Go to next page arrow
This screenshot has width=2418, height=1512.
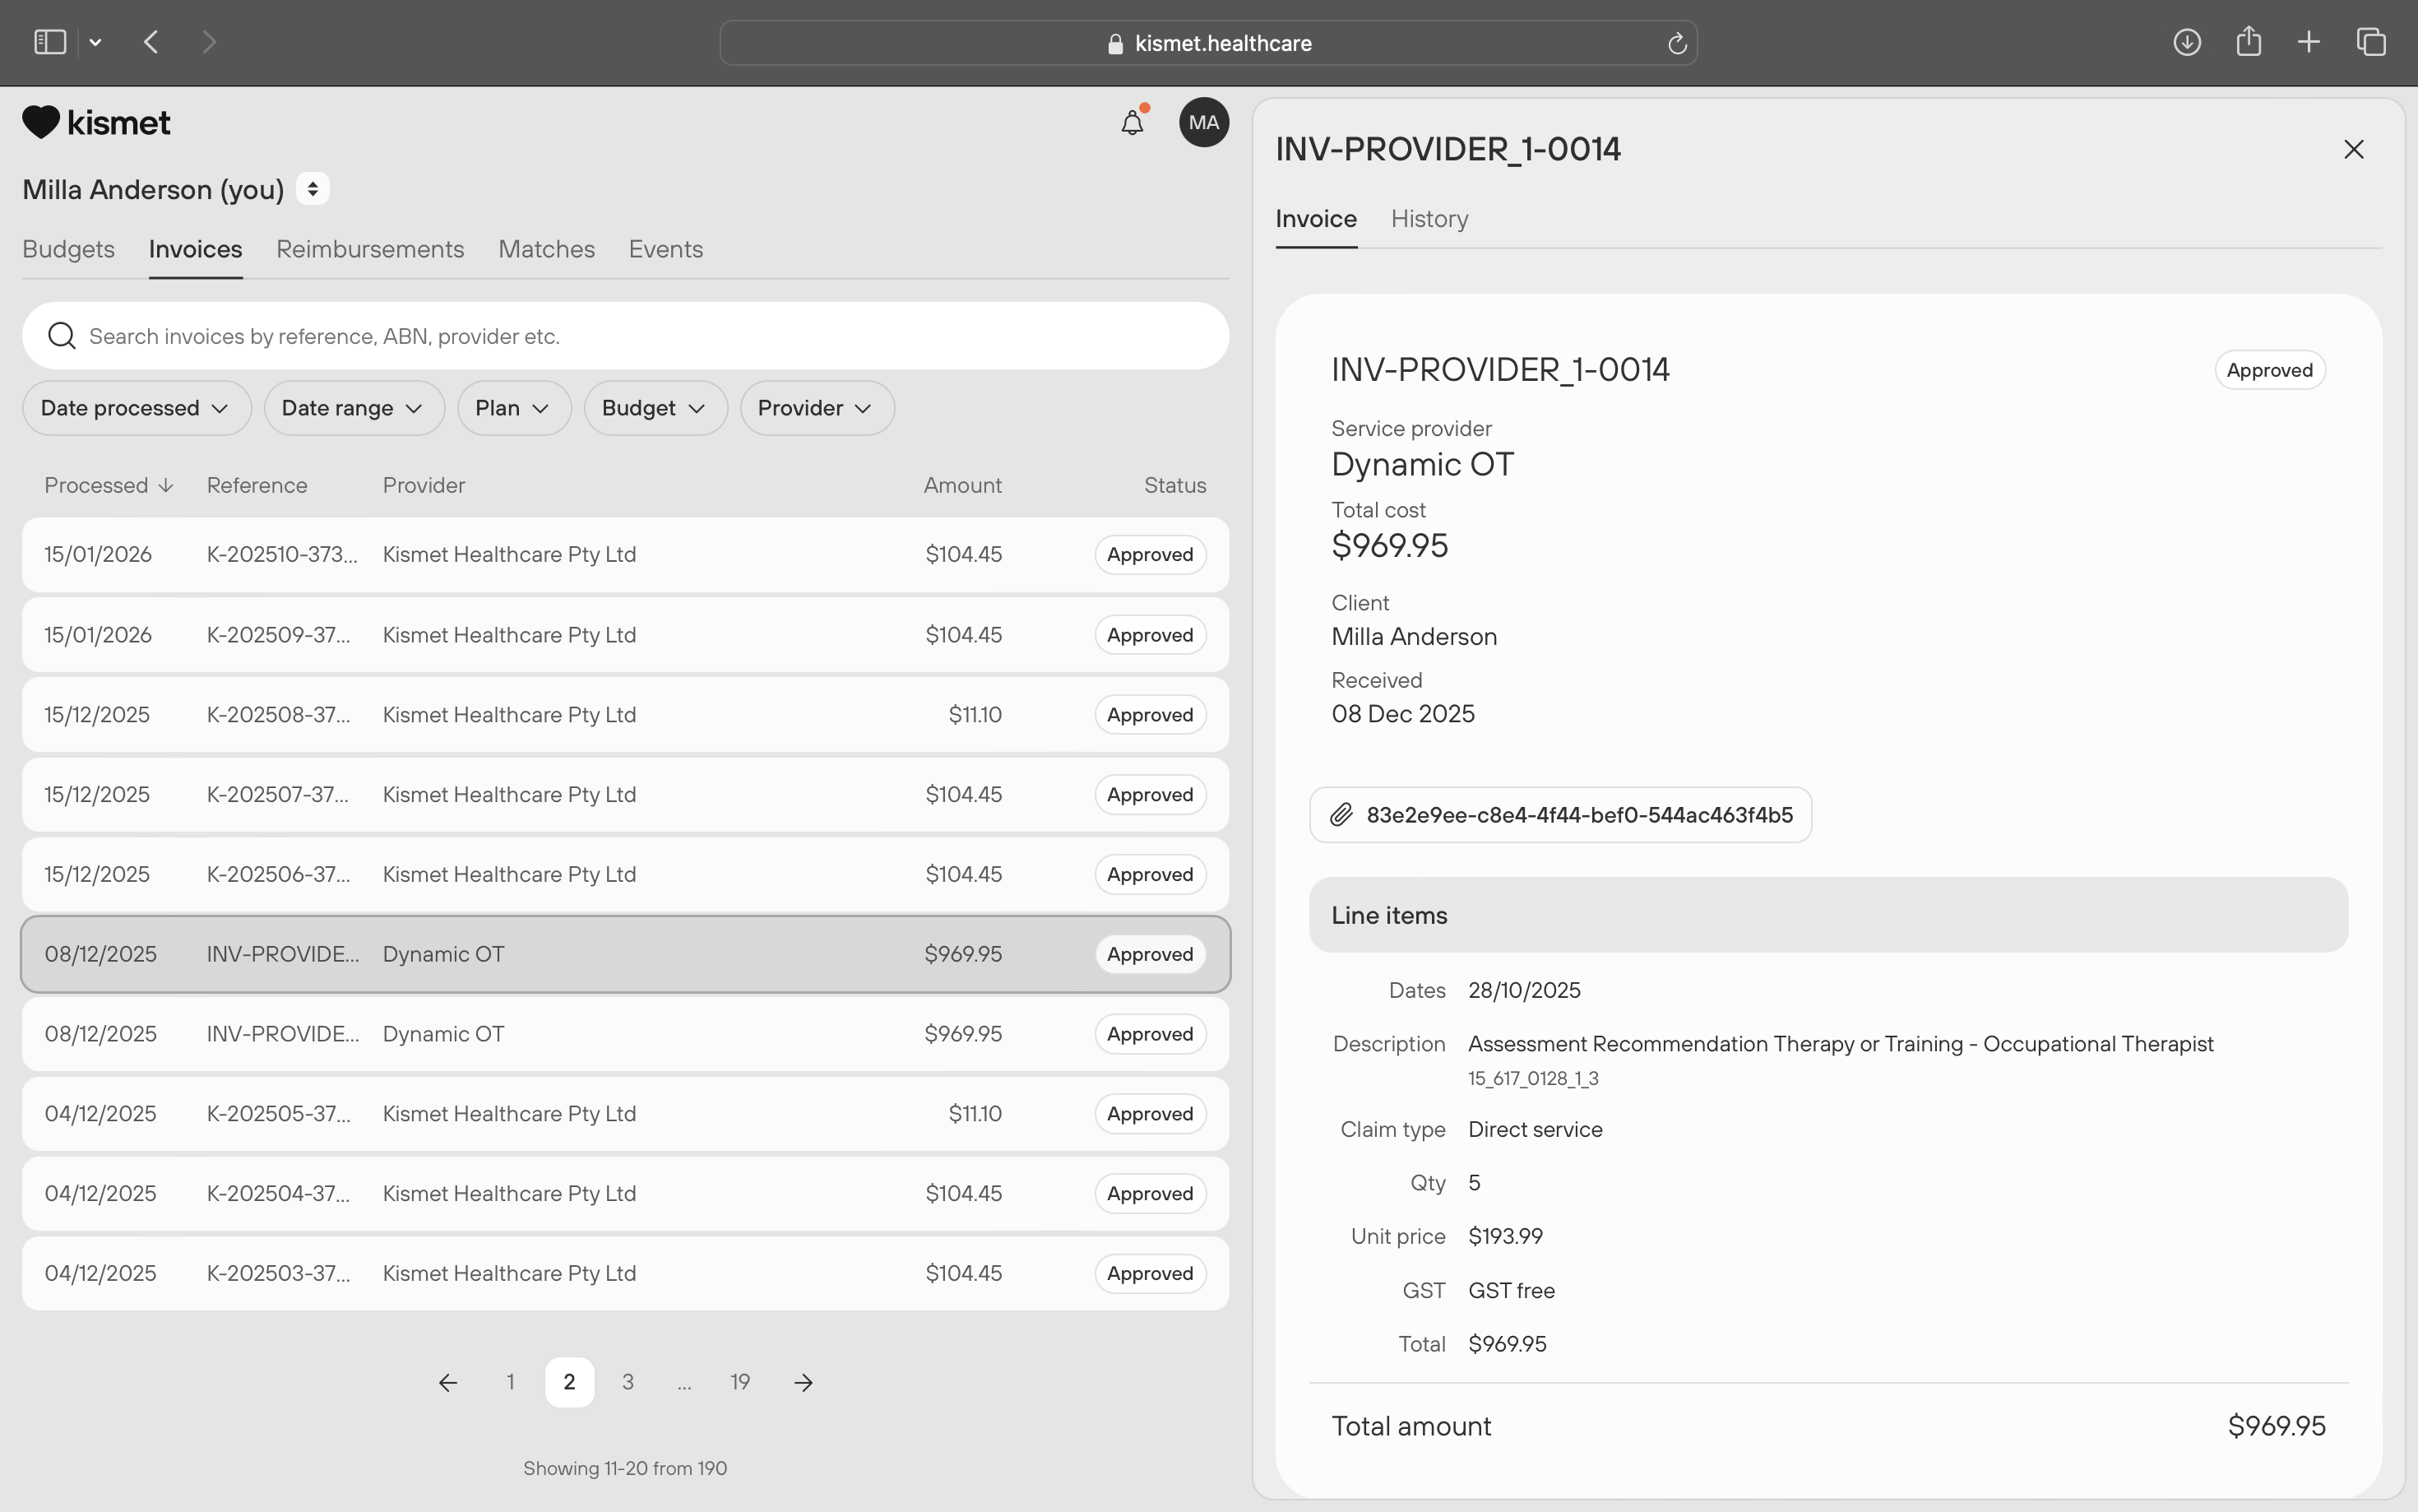[x=803, y=1382]
